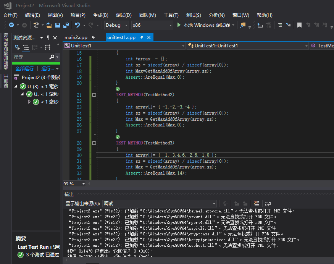
Task: Click the 运行... link
Action: coord(47,69)
